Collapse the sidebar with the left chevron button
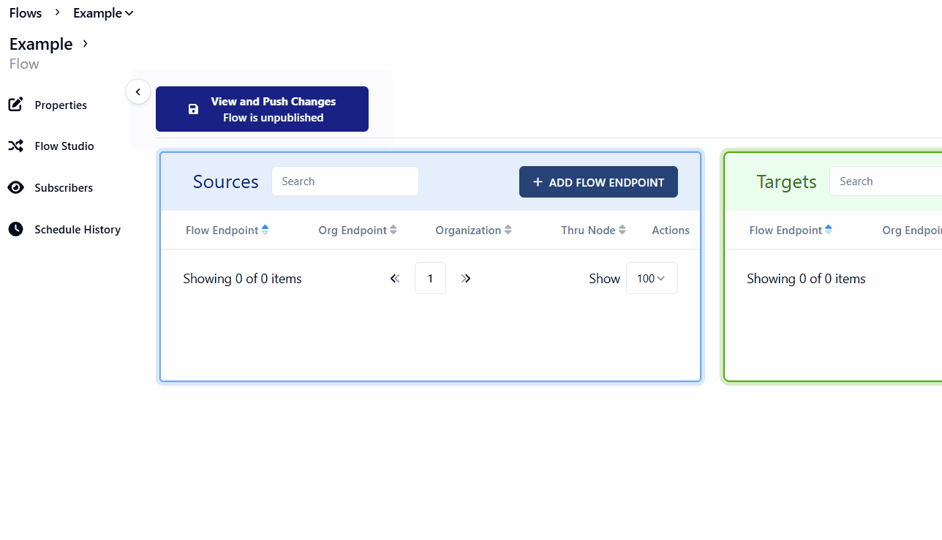 click(137, 92)
